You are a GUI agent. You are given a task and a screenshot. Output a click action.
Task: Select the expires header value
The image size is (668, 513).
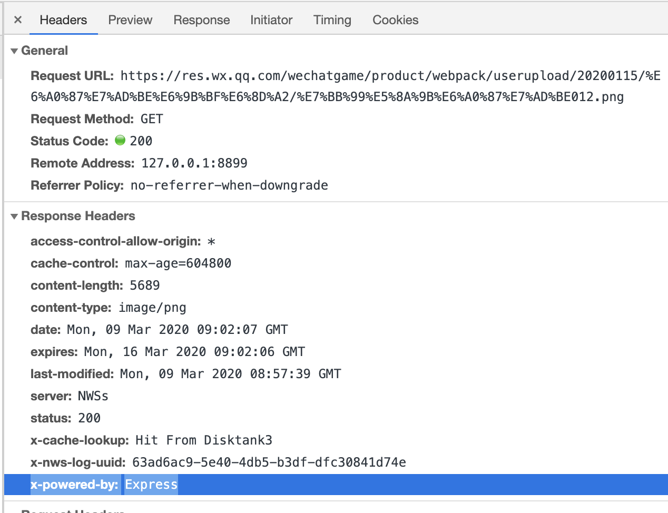click(194, 352)
